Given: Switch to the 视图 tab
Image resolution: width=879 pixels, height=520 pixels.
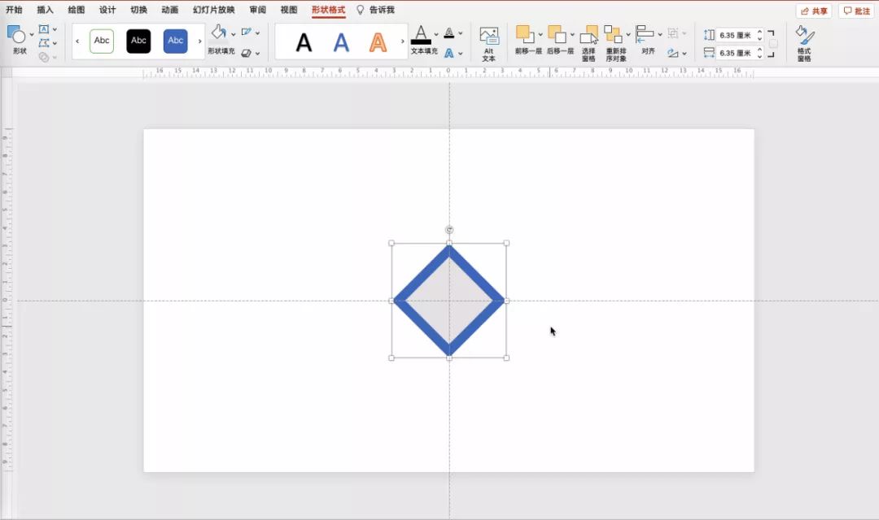Looking at the screenshot, I should 289,10.
